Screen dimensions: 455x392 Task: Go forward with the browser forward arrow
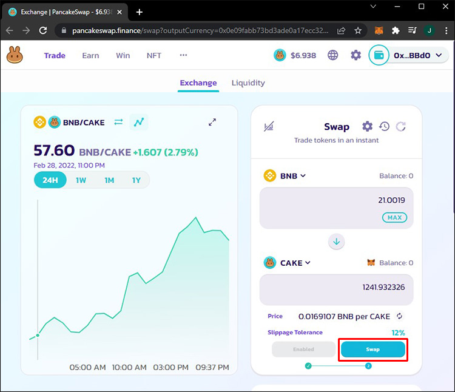pos(26,30)
